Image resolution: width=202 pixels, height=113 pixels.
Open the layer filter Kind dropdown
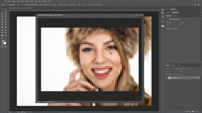[170, 69]
